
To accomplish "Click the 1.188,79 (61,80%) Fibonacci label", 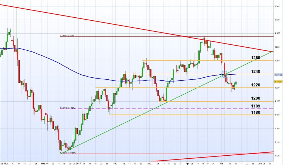I will click(x=69, y=108).
